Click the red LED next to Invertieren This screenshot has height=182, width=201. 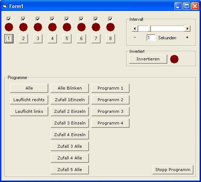(x=174, y=59)
